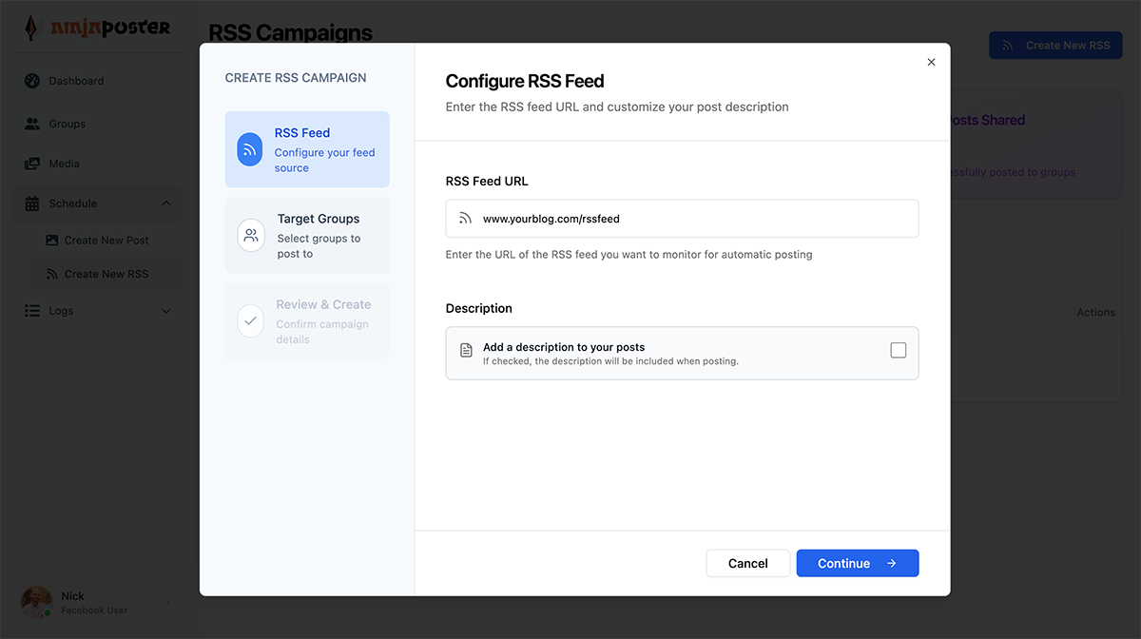Select Create New Post in the sidebar
The width and height of the screenshot is (1141, 639).
(x=106, y=241)
